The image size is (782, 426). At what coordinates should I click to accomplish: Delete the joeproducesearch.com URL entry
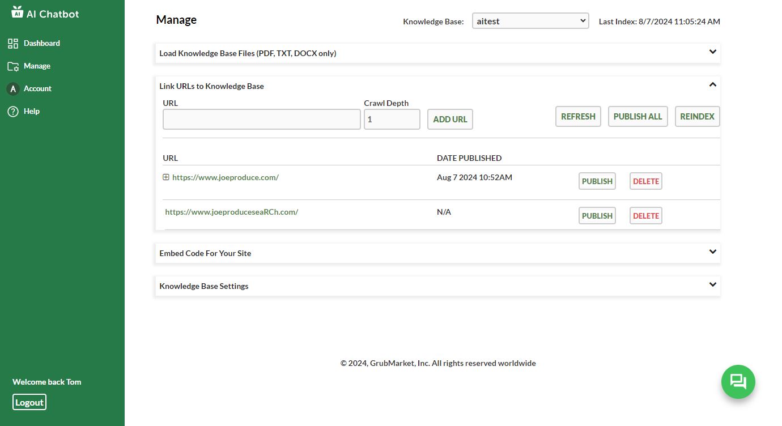(x=645, y=216)
